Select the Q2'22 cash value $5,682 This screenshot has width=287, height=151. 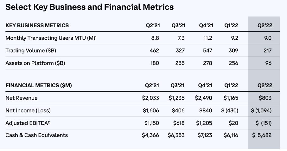tap(262, 135)
